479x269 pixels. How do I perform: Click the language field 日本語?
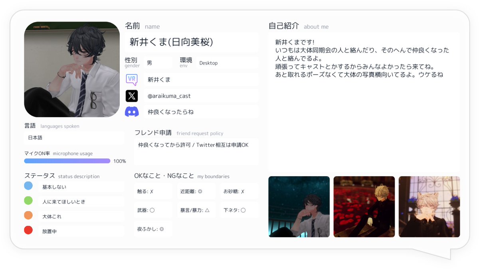pyautogui.click(x=74, y=138)
